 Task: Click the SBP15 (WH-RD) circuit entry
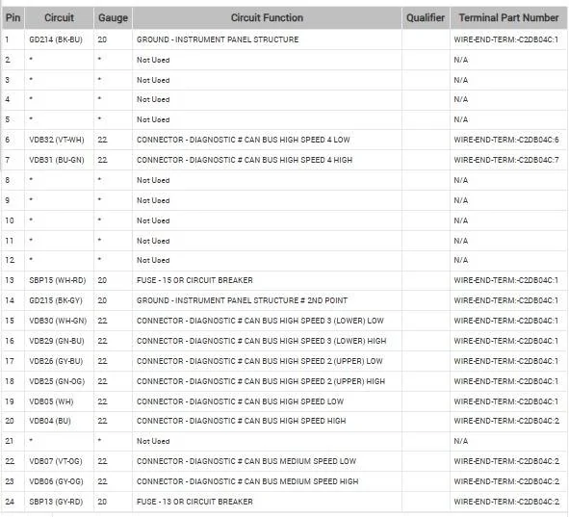coord(58,280)
